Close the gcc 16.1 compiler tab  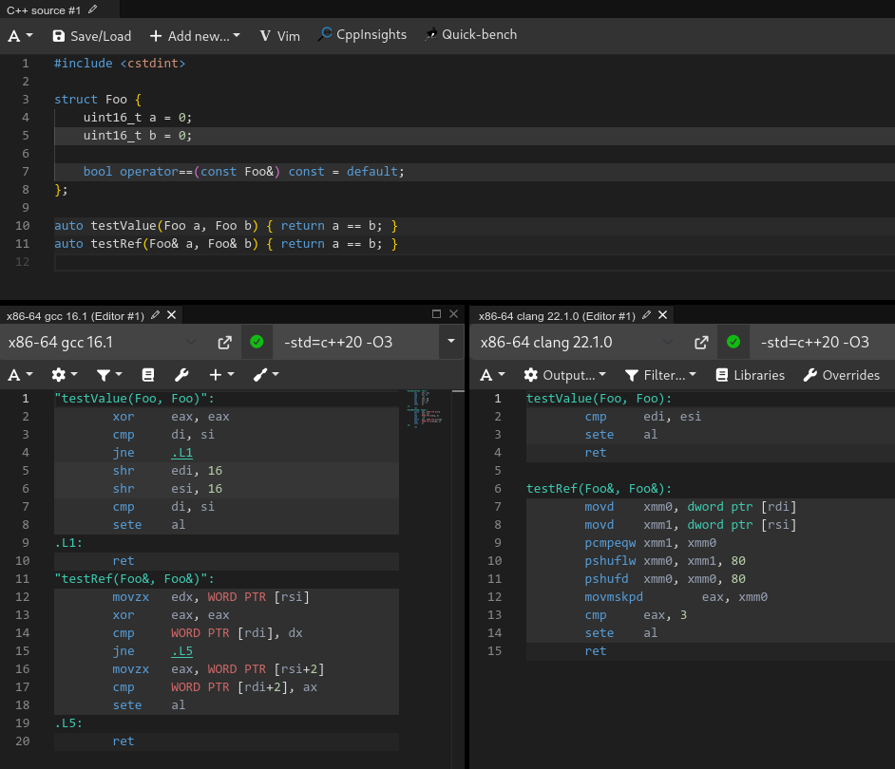pos(171,315)
